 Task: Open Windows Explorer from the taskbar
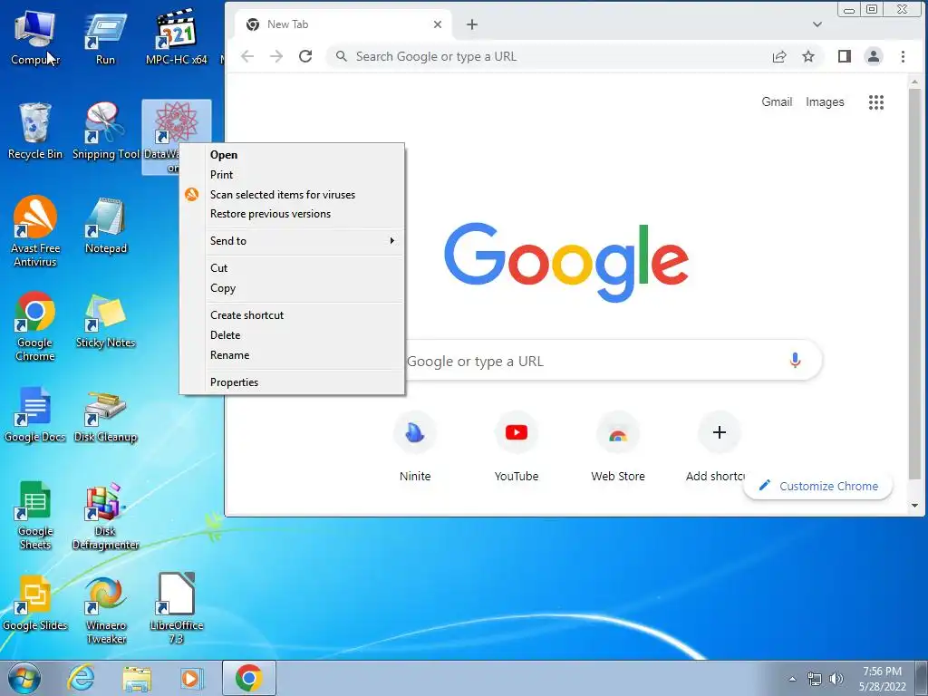[x=137, y=679]
